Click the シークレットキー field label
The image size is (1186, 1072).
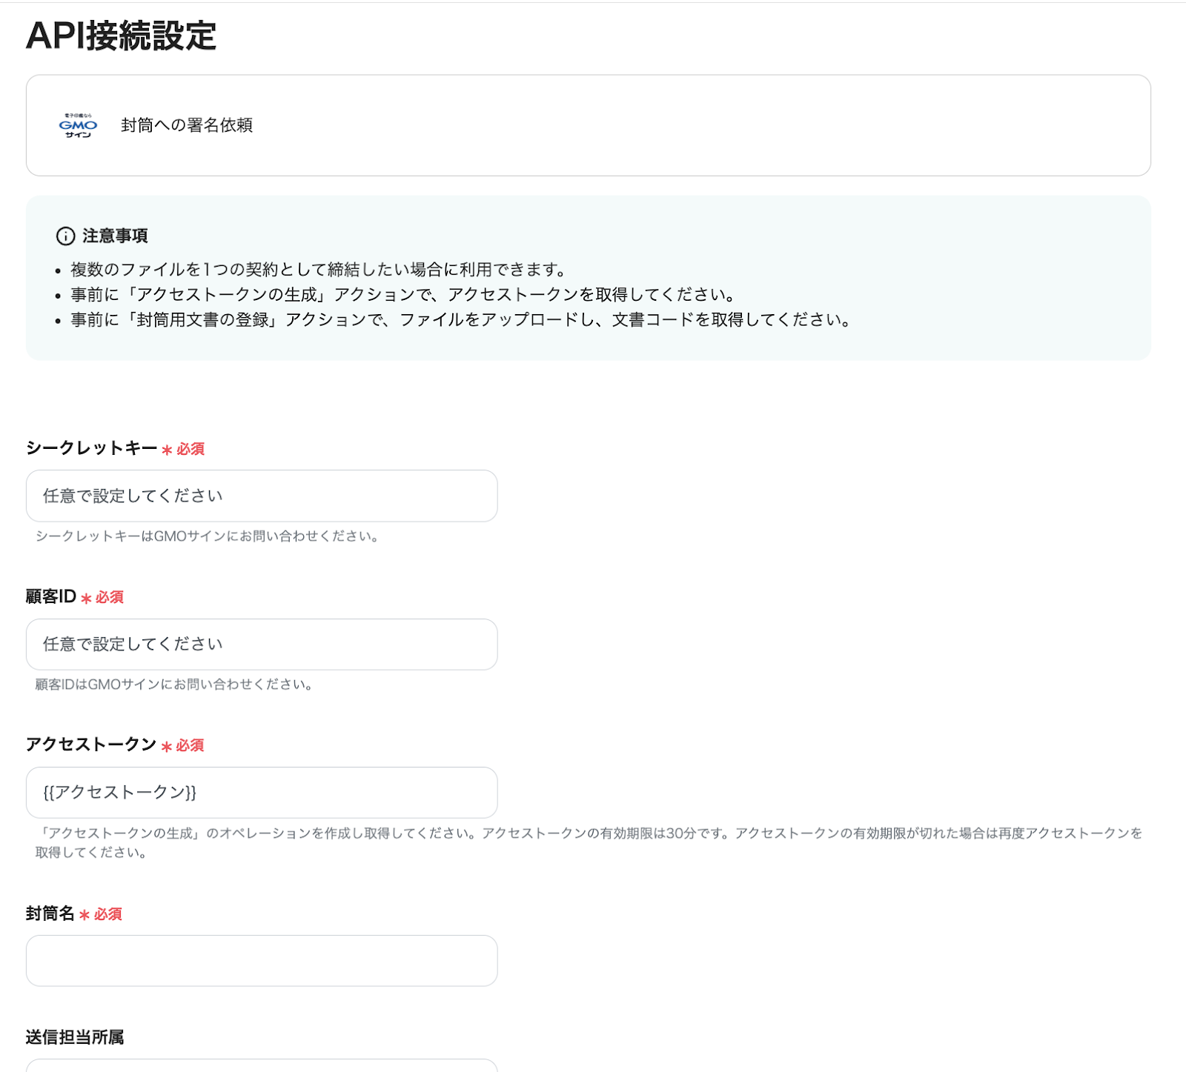tap(92, 448)
